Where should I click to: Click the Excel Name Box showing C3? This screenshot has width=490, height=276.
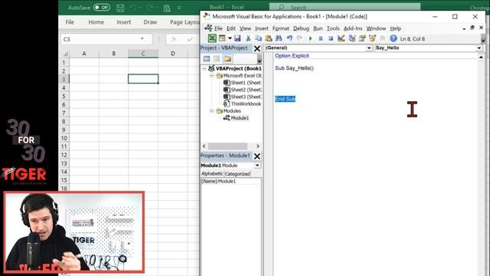click(x=100, y=39)
